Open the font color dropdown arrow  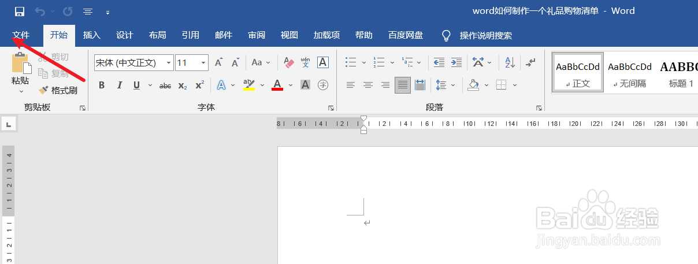click(291, 85)
